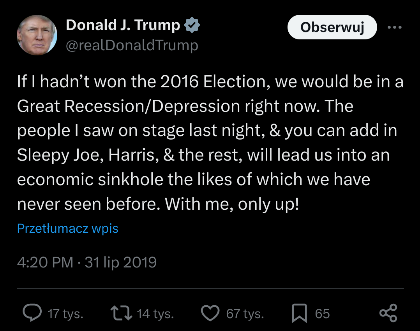The height and width of the screenshot is (331, 420).
Task: Click the Donald J. Trump display name
Action: click(x=123, y=25)
